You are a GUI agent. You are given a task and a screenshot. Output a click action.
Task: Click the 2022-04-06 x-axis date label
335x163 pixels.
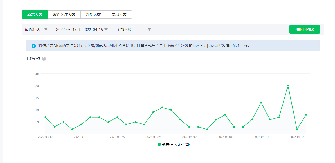coord(225,137)
